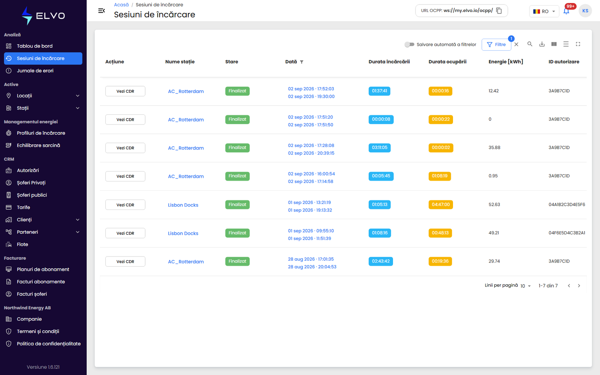Click the ELVO logo
The image size is (600, 375).
tap(43, 16)
